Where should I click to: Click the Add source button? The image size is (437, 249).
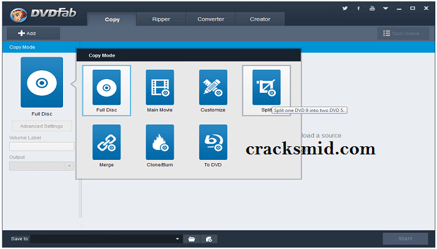pyautogui.click(x=34, y=34)
